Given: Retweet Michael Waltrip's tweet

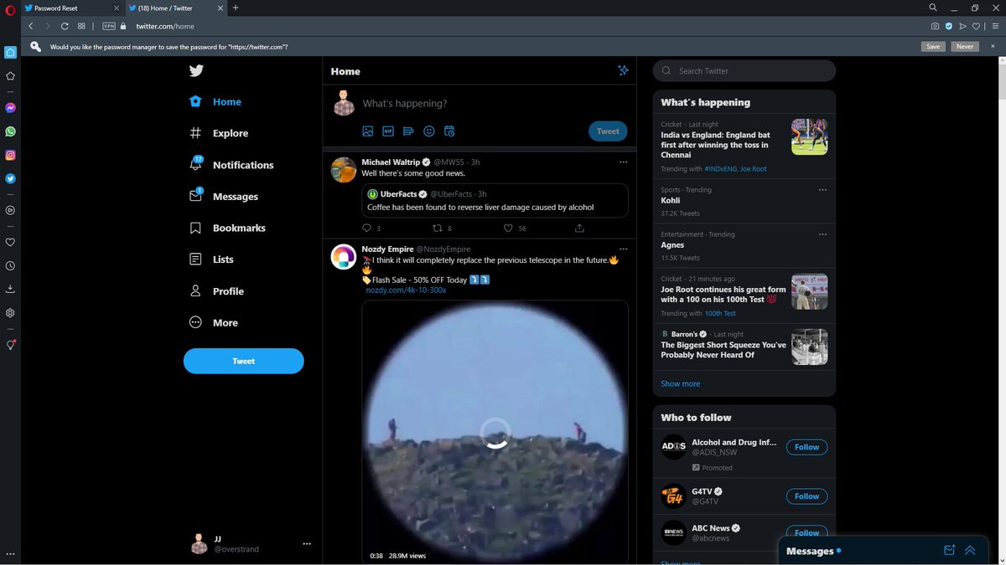Looking at the screenshot, I should 437,228.
